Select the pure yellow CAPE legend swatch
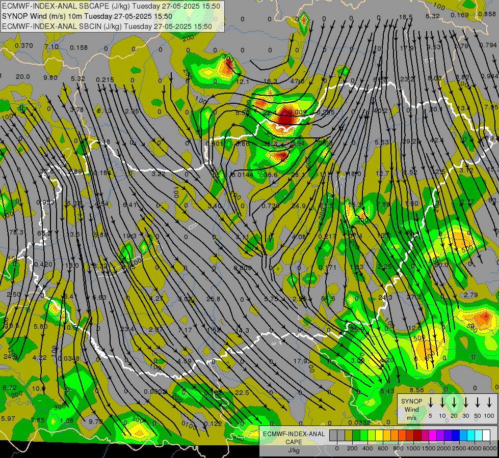The height and width of the screenshot is (458, 499). tap(379, 435)
